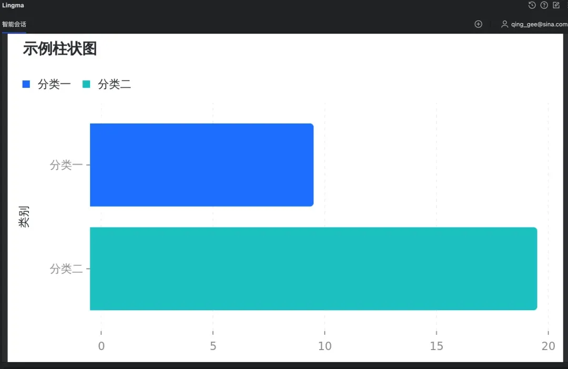Toggle the blue 分类一 legend square
This screenshot has width=568, height=369.
pyautogui.click(x=26, y=85)
